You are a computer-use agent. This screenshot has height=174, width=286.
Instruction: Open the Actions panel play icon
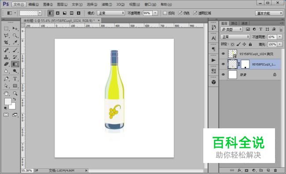coord(213,60)
